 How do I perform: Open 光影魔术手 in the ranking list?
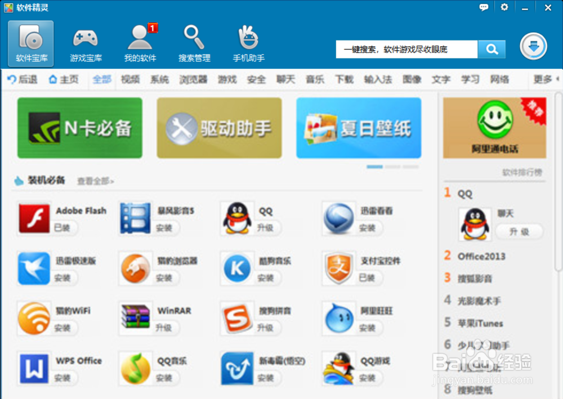click(x=479, y=301)
